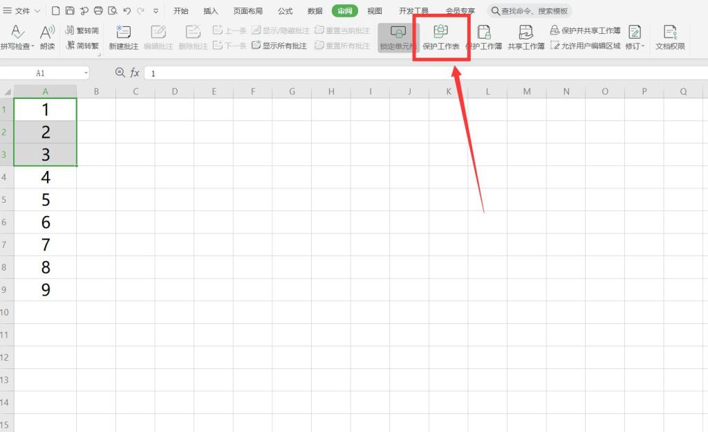Click cell containing 6
708x432 pixels.
click(45, 222)
